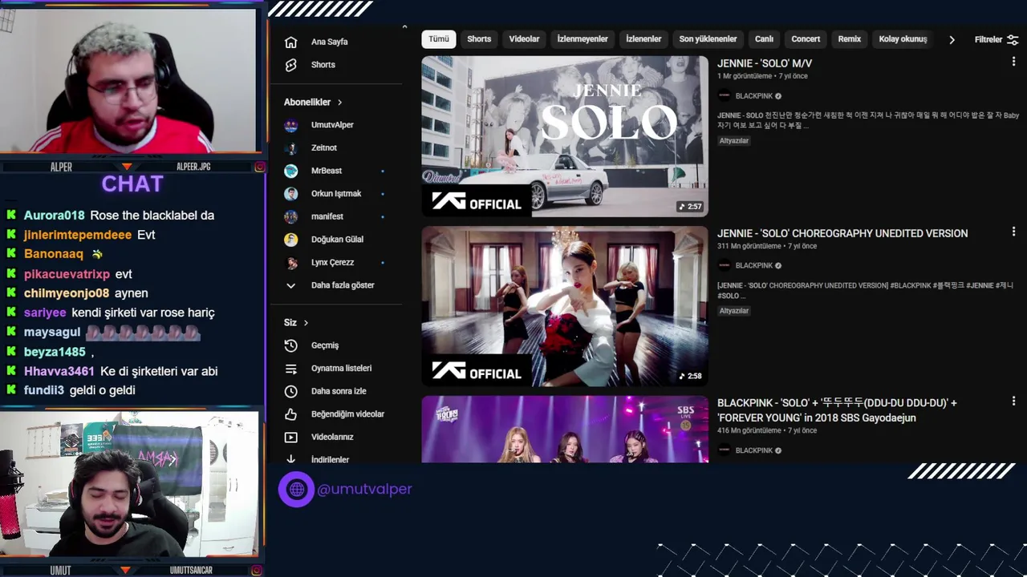Click Altyazılar badge under CHOREOGRAPHY video
The height and width of the screenshot is (577, 1027).
734,311
